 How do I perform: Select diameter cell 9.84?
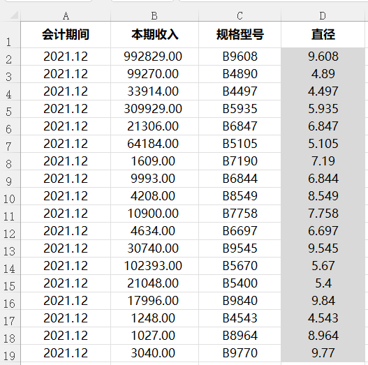[323, 301]
